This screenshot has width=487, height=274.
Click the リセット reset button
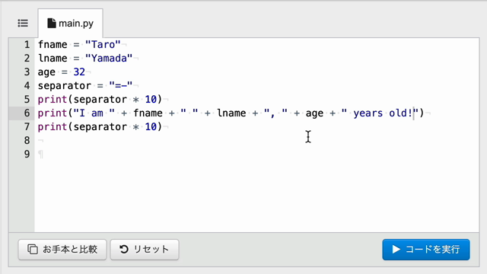point(145,250)
